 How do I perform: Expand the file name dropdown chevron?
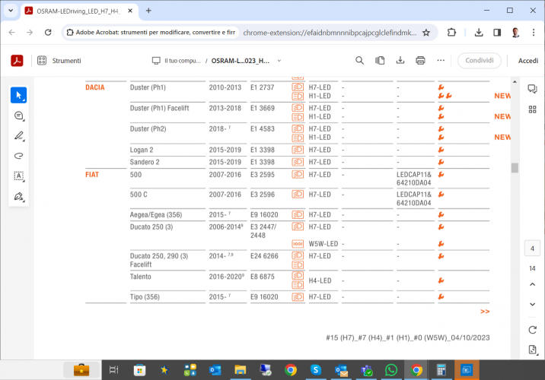[x=279, y=61]
